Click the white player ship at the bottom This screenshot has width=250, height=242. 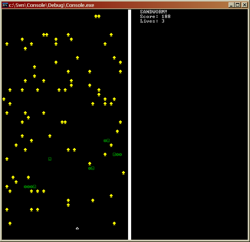pos(77,228)
